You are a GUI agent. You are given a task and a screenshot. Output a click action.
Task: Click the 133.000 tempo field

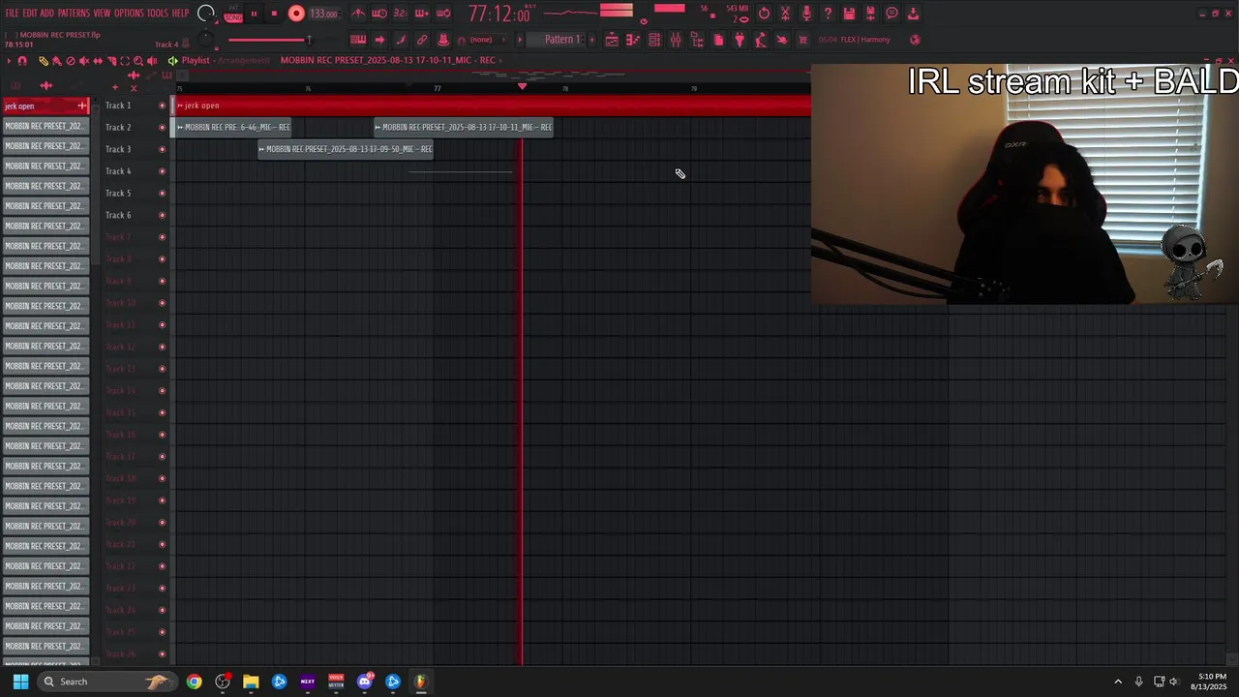(323, 14)
